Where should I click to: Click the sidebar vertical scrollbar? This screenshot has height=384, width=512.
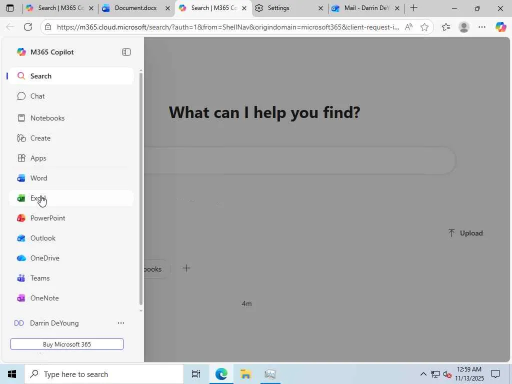pos(141,188)
